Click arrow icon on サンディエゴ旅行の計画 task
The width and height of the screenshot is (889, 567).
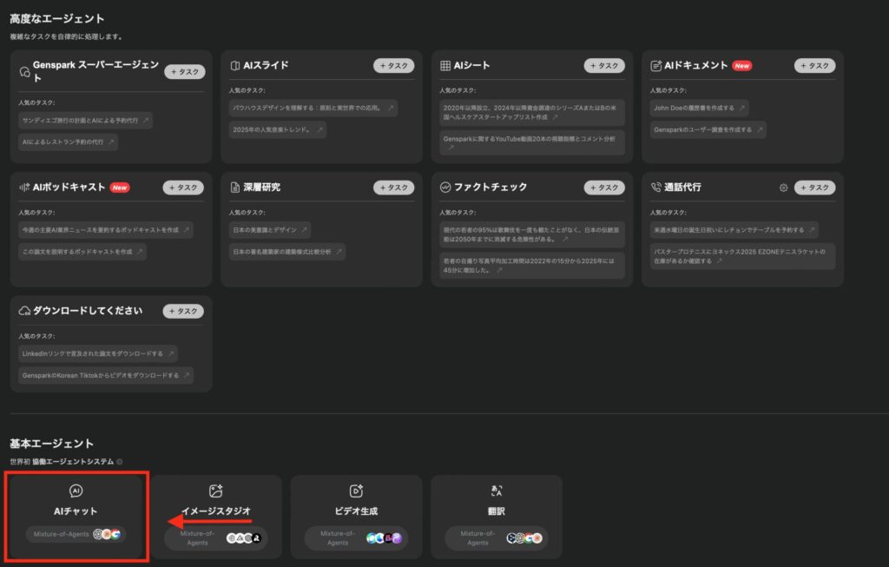[146, 120]
